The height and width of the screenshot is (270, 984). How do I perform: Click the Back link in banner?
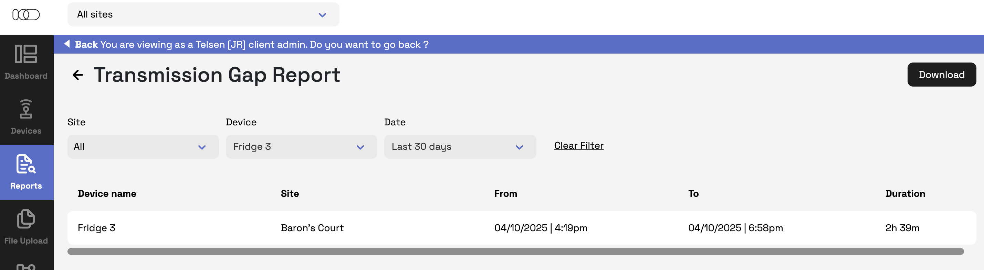pos(86,45)
